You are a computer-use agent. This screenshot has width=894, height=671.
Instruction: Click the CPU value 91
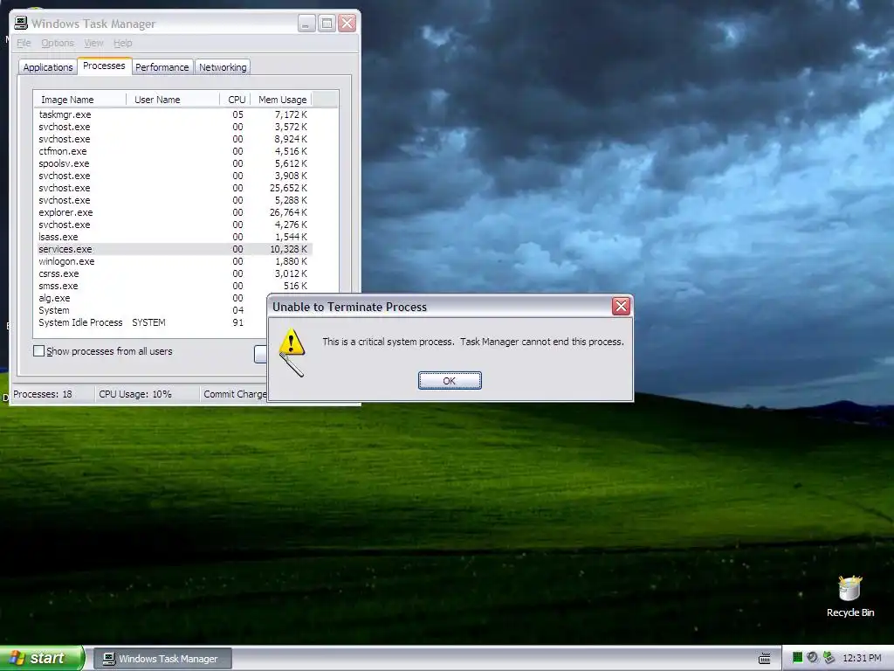pos(237,322)
